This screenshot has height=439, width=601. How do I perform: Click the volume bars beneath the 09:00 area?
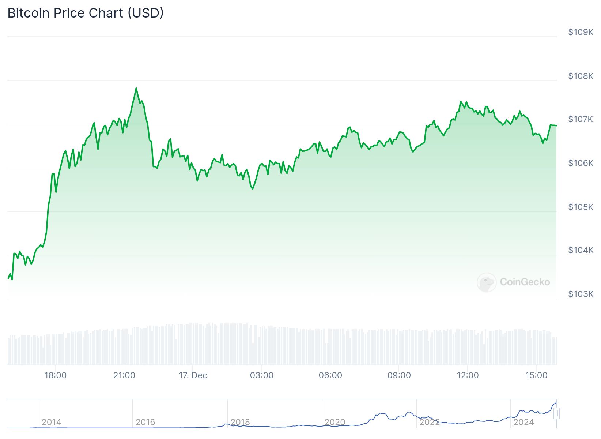399,347
